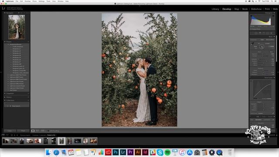This screenshot has width=279, height=157.
Task: Collapse the Tone Curve panel header
Action: click(x=274, y=78)
